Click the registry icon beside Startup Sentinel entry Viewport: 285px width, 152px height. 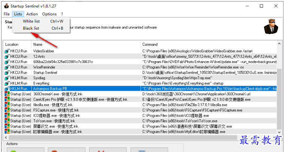(7, 72)
